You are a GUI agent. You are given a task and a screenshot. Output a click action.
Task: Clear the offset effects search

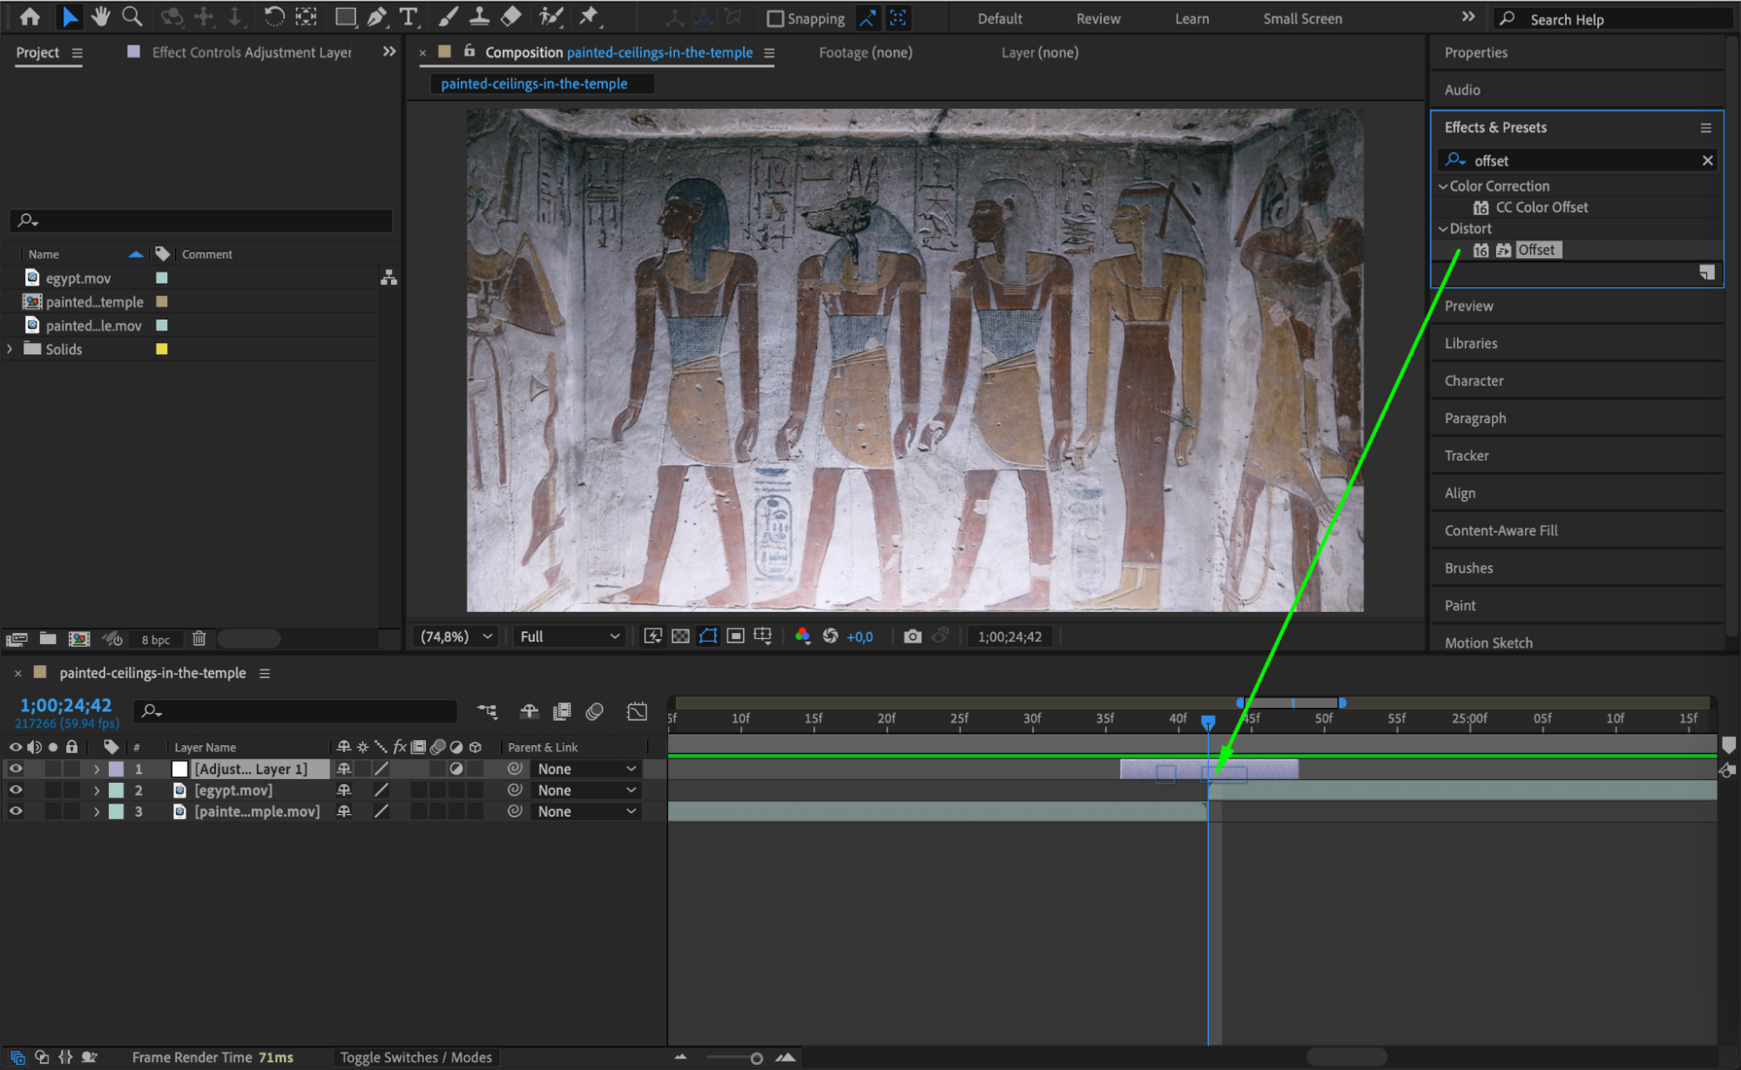[1707, 160]
